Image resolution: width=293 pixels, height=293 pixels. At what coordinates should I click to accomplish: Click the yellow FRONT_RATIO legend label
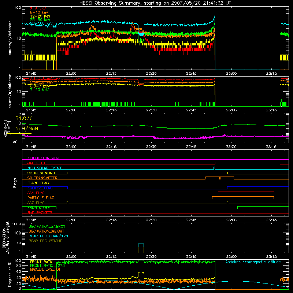click(42, 262)
